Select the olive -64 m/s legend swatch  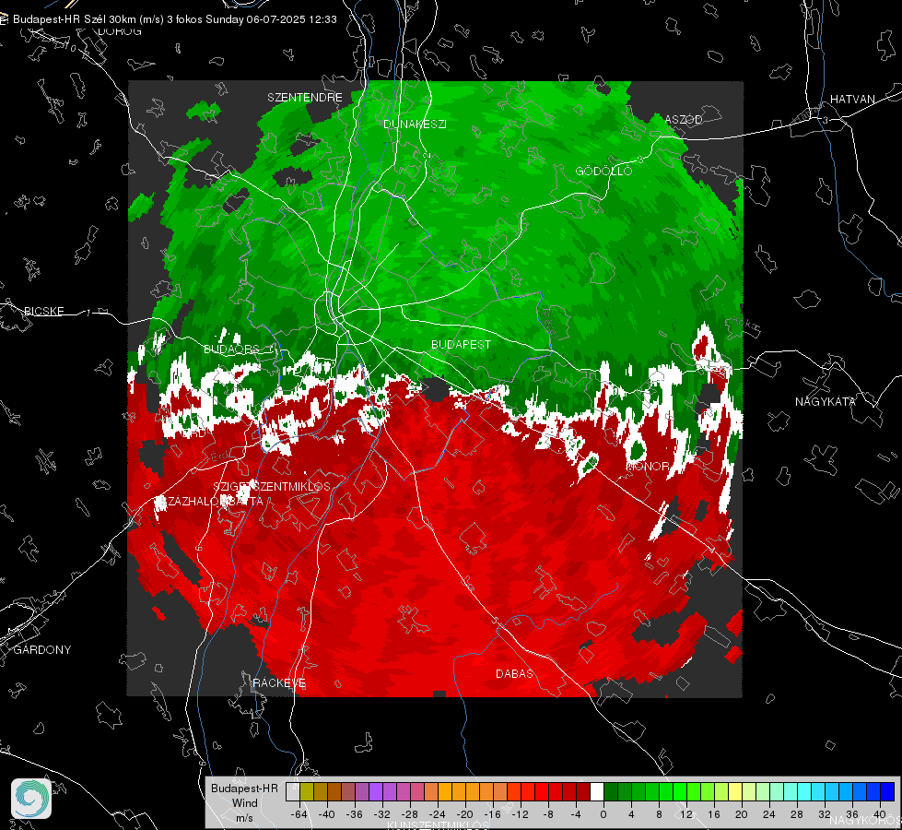[307, 791]
